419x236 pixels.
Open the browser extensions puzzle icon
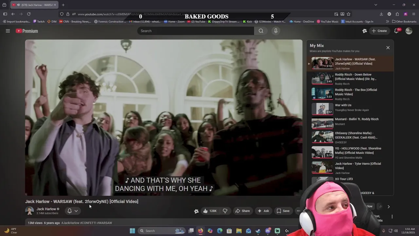(397, 14)
